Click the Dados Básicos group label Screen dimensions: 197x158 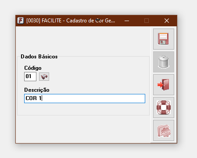click(39, 57)
